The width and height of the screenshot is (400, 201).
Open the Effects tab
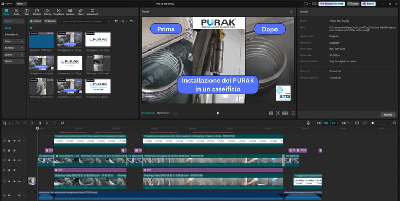click(47, 12)
